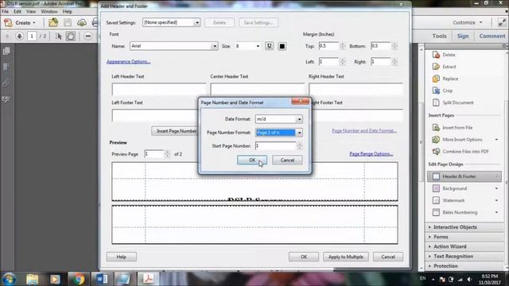Toggle the underline font button
509x286 pixels.
click(x=269, y=46)
